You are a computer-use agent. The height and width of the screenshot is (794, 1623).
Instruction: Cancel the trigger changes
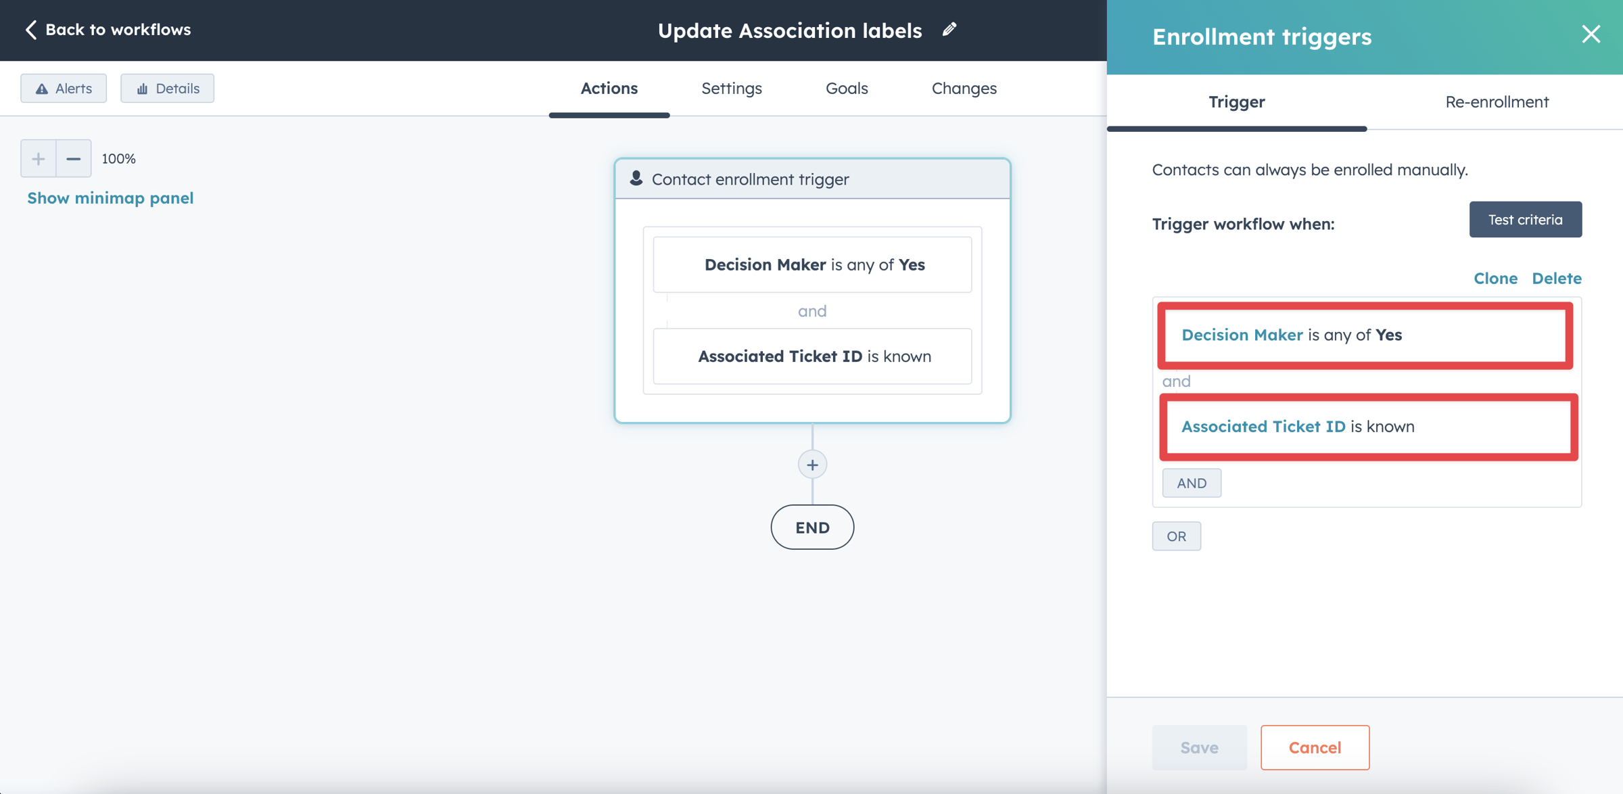[1315, 747]
